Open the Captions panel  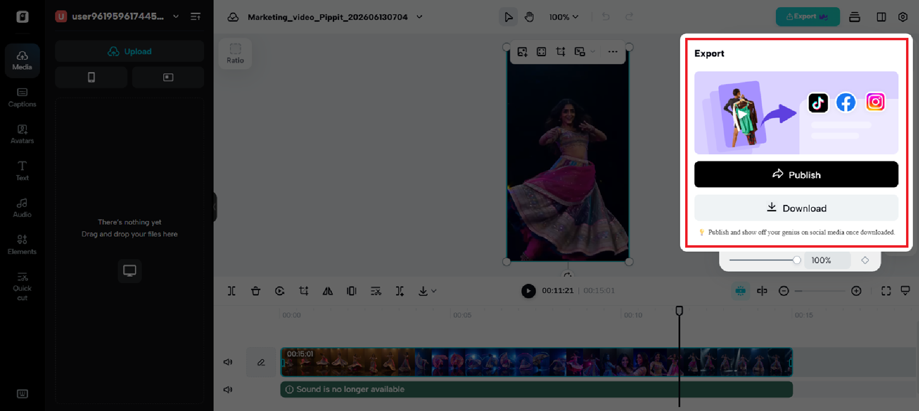tap(22, 97)
